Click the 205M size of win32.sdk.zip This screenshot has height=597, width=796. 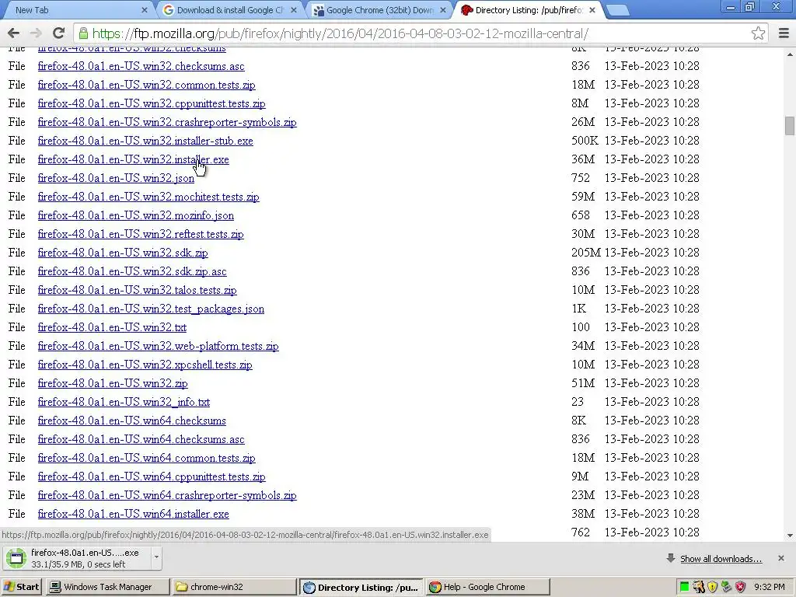click(586, 253)
